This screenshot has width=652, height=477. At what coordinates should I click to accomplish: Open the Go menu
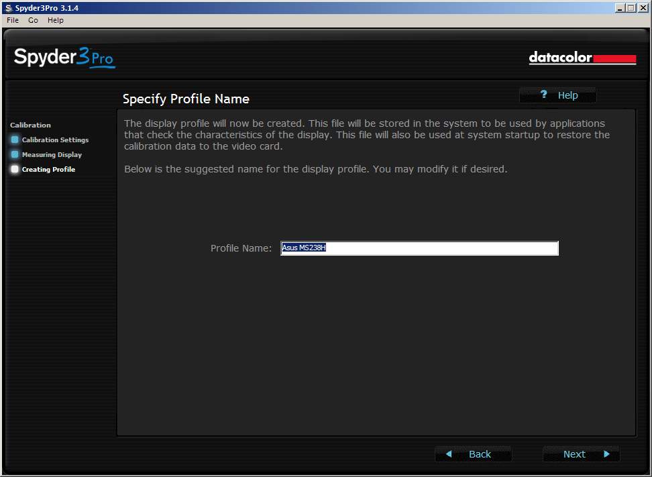click(34, 20)
